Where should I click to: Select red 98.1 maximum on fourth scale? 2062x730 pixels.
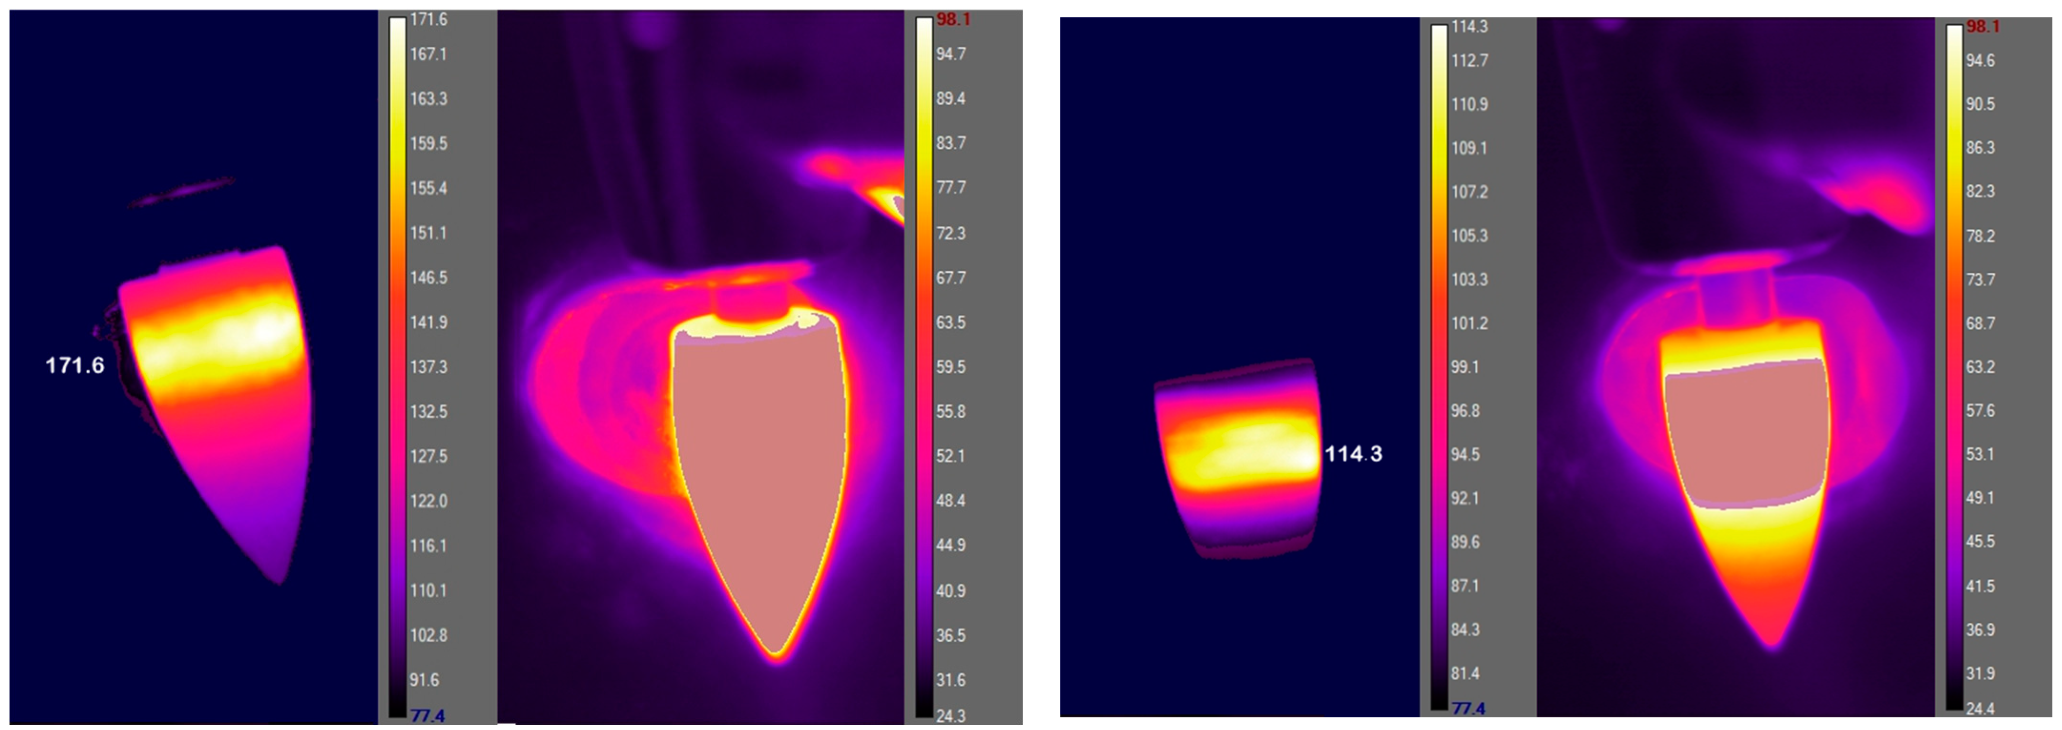1982,26
